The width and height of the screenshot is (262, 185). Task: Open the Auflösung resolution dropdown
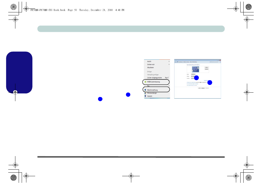[x=193, y=76]
